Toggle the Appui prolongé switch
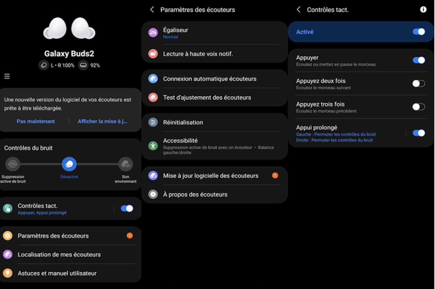The height and width of the screenshot is (289, 435). click(x=419, y=133)
